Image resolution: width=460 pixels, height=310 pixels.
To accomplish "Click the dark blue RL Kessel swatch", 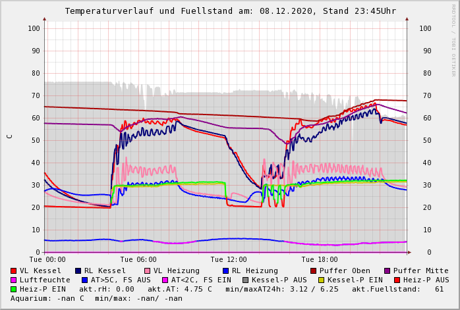I will 78,271.
